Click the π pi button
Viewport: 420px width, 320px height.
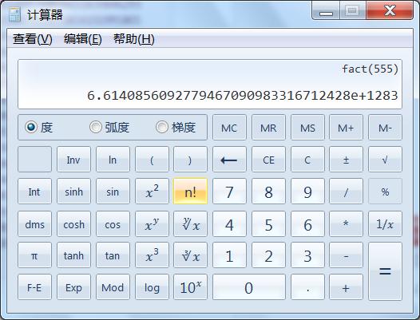34,255
